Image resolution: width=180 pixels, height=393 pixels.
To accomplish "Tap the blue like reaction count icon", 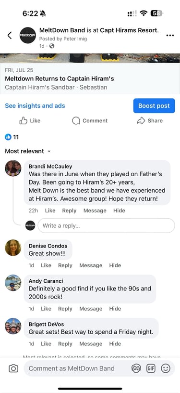I will (x=8, y=137).
